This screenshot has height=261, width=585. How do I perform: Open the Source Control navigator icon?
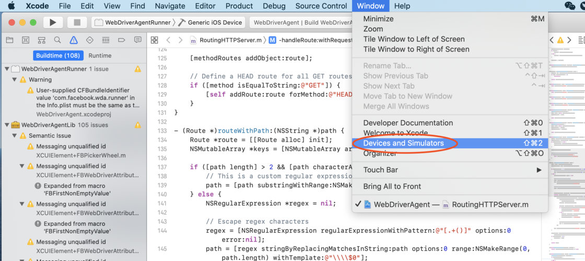point(26,40)
